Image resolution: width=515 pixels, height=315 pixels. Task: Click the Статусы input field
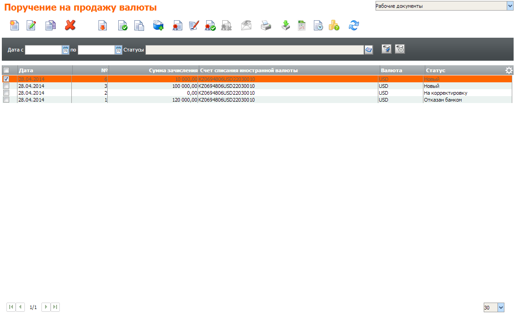(255, 50)
